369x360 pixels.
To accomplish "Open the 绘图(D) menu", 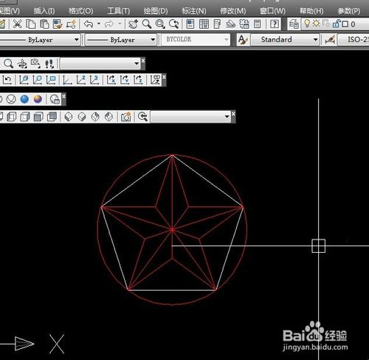I will pyautogui.click(x=156, y=11).
